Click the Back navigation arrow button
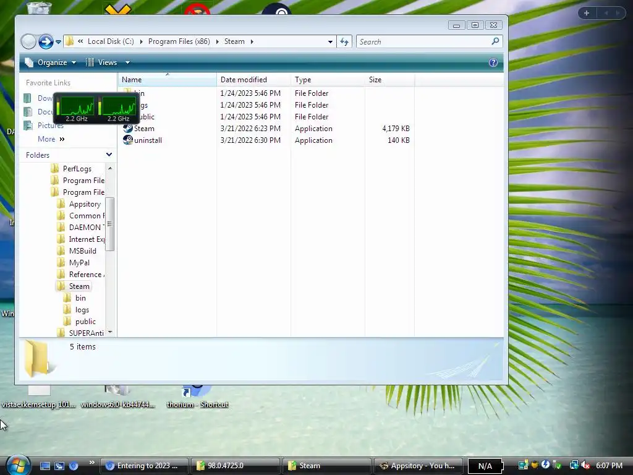 click(28, 41)
